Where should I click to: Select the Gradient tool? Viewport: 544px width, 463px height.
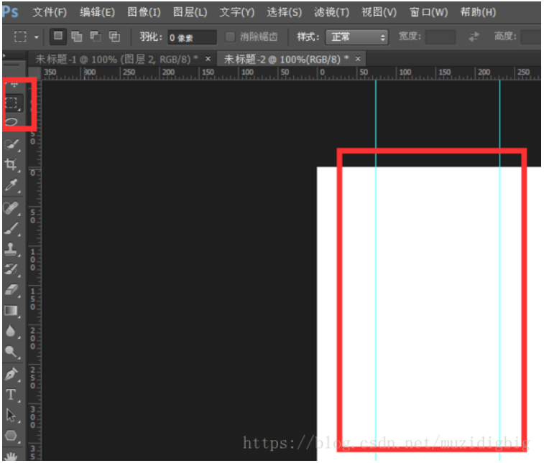11,311
